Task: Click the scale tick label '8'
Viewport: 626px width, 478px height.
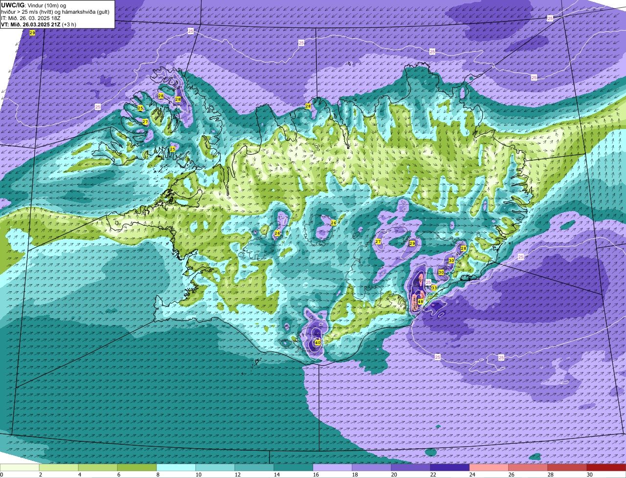Action: pos(158,475)
